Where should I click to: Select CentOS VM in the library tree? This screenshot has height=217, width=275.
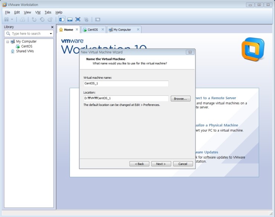pyautogui.click(x=27, y=46)
